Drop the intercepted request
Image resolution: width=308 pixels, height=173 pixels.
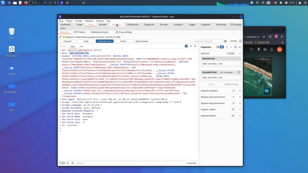pyautogui.click(x=86, y=41)
